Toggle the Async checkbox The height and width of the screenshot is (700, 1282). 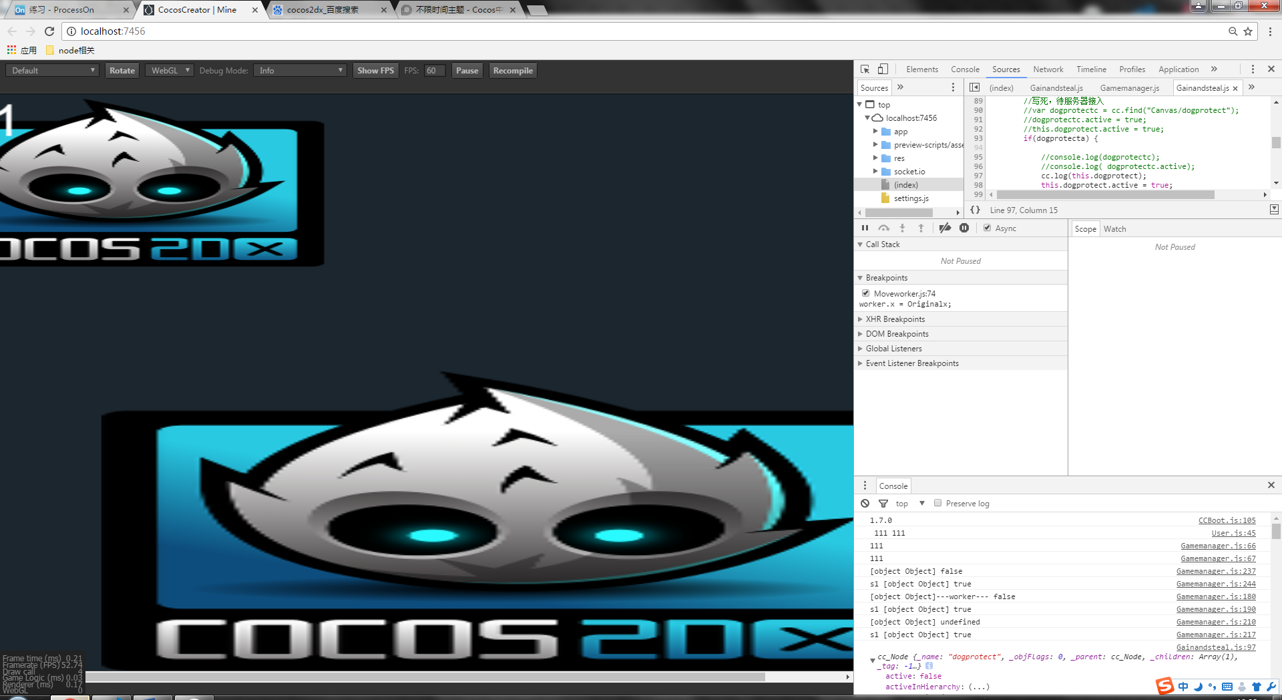tap(987, 228)
